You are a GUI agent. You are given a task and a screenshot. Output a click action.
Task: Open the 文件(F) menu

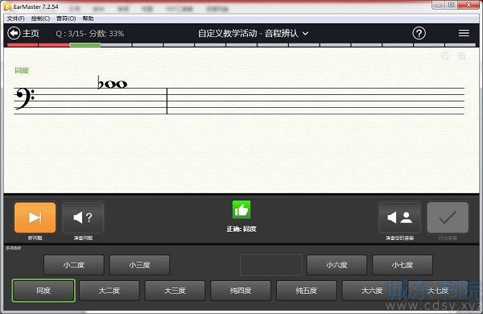tap(15, 19)
